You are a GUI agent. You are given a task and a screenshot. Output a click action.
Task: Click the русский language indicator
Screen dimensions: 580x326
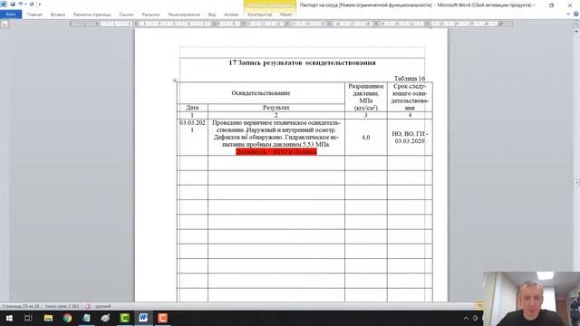103,306
